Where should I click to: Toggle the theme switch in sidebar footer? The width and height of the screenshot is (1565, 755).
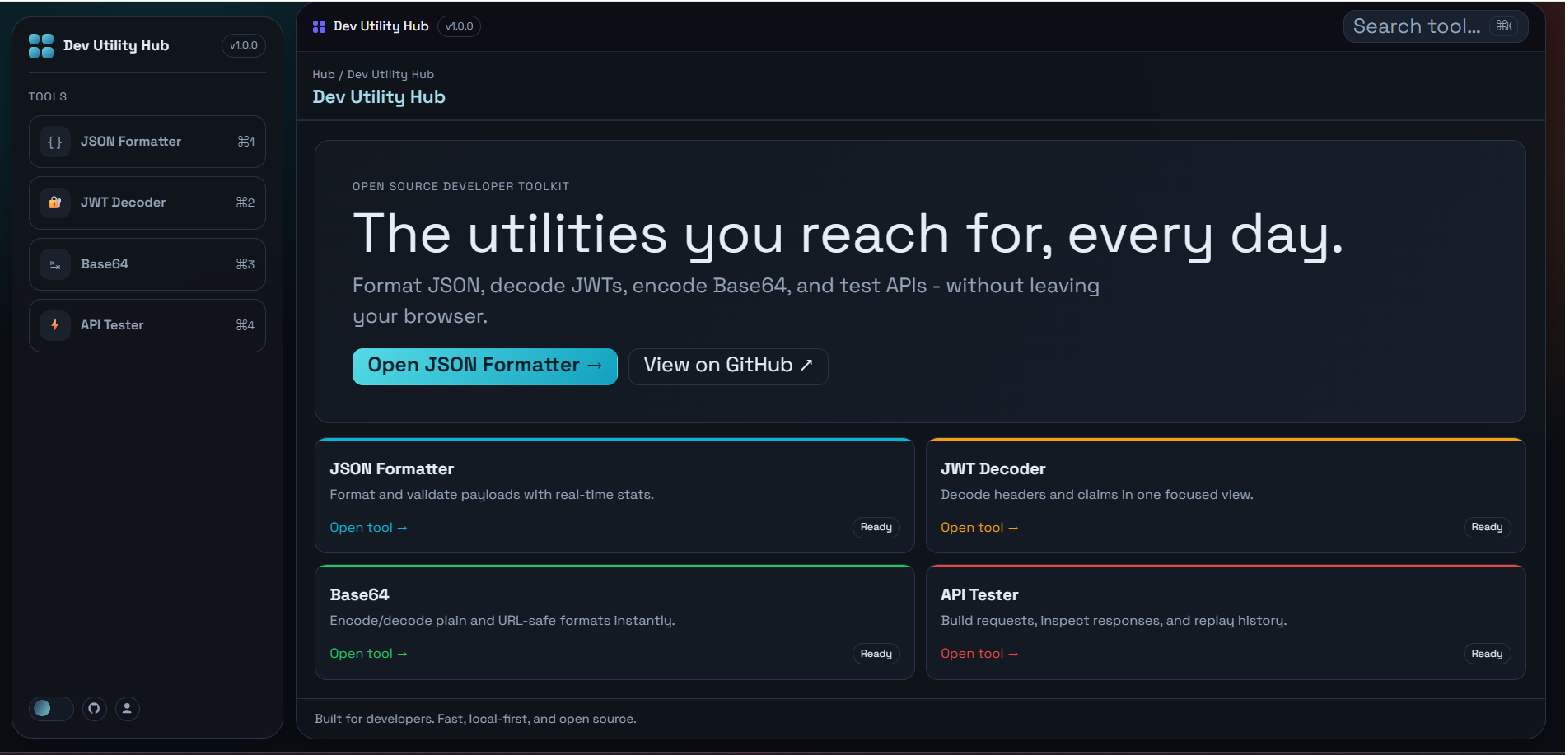(x=51, y=708)
